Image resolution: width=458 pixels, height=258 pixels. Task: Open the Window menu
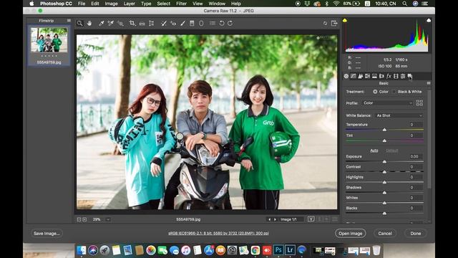point(217,4)
